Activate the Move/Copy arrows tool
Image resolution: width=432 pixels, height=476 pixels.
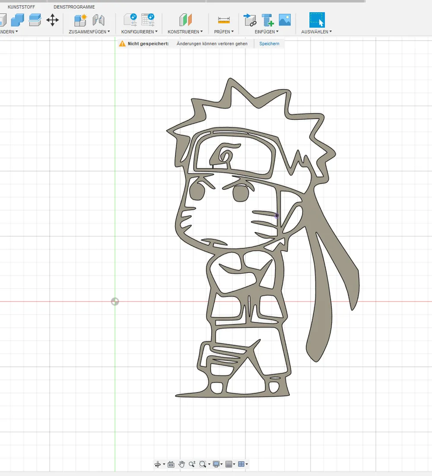(x=52, y=20)
